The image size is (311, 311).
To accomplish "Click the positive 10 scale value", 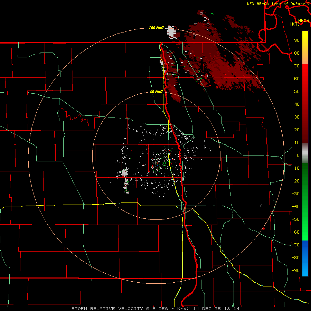I will [x=297, y=143].
